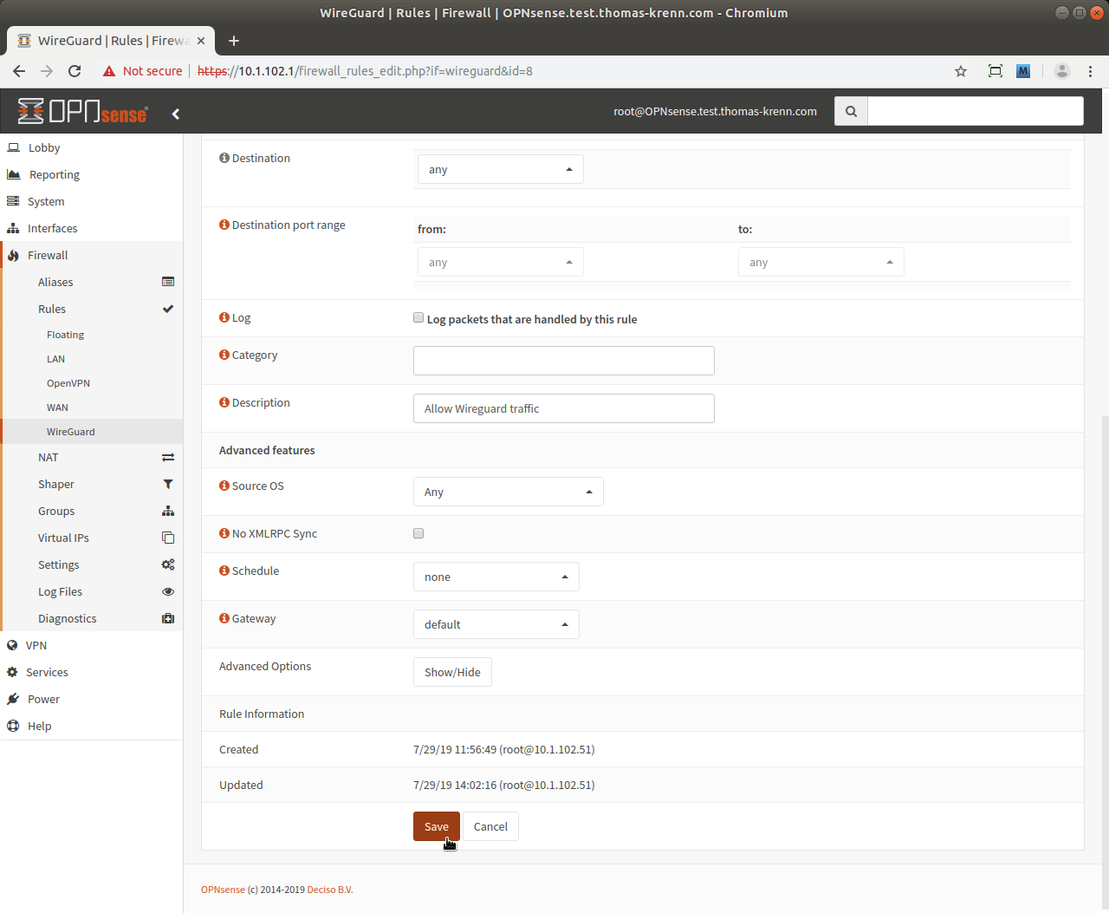Click the info icon beside Source OS
This screenshot has width=1109, height=913.
(x=224, y=486)
